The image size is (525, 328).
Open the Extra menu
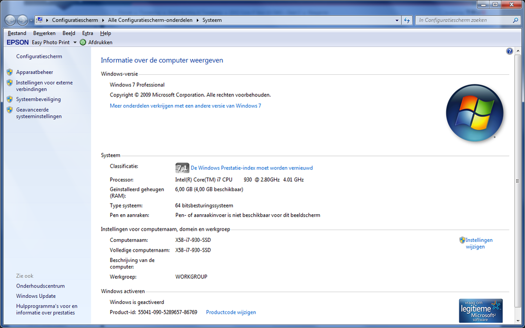87,33
